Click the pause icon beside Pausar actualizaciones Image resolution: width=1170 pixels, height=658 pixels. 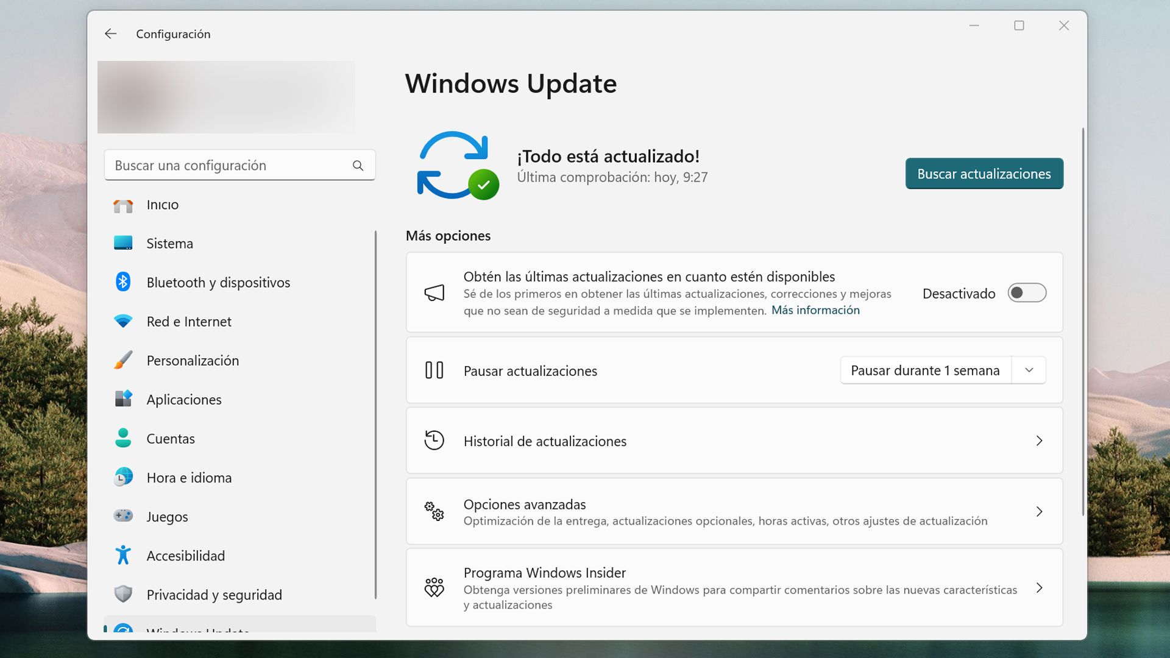click(x=434, y=370)
